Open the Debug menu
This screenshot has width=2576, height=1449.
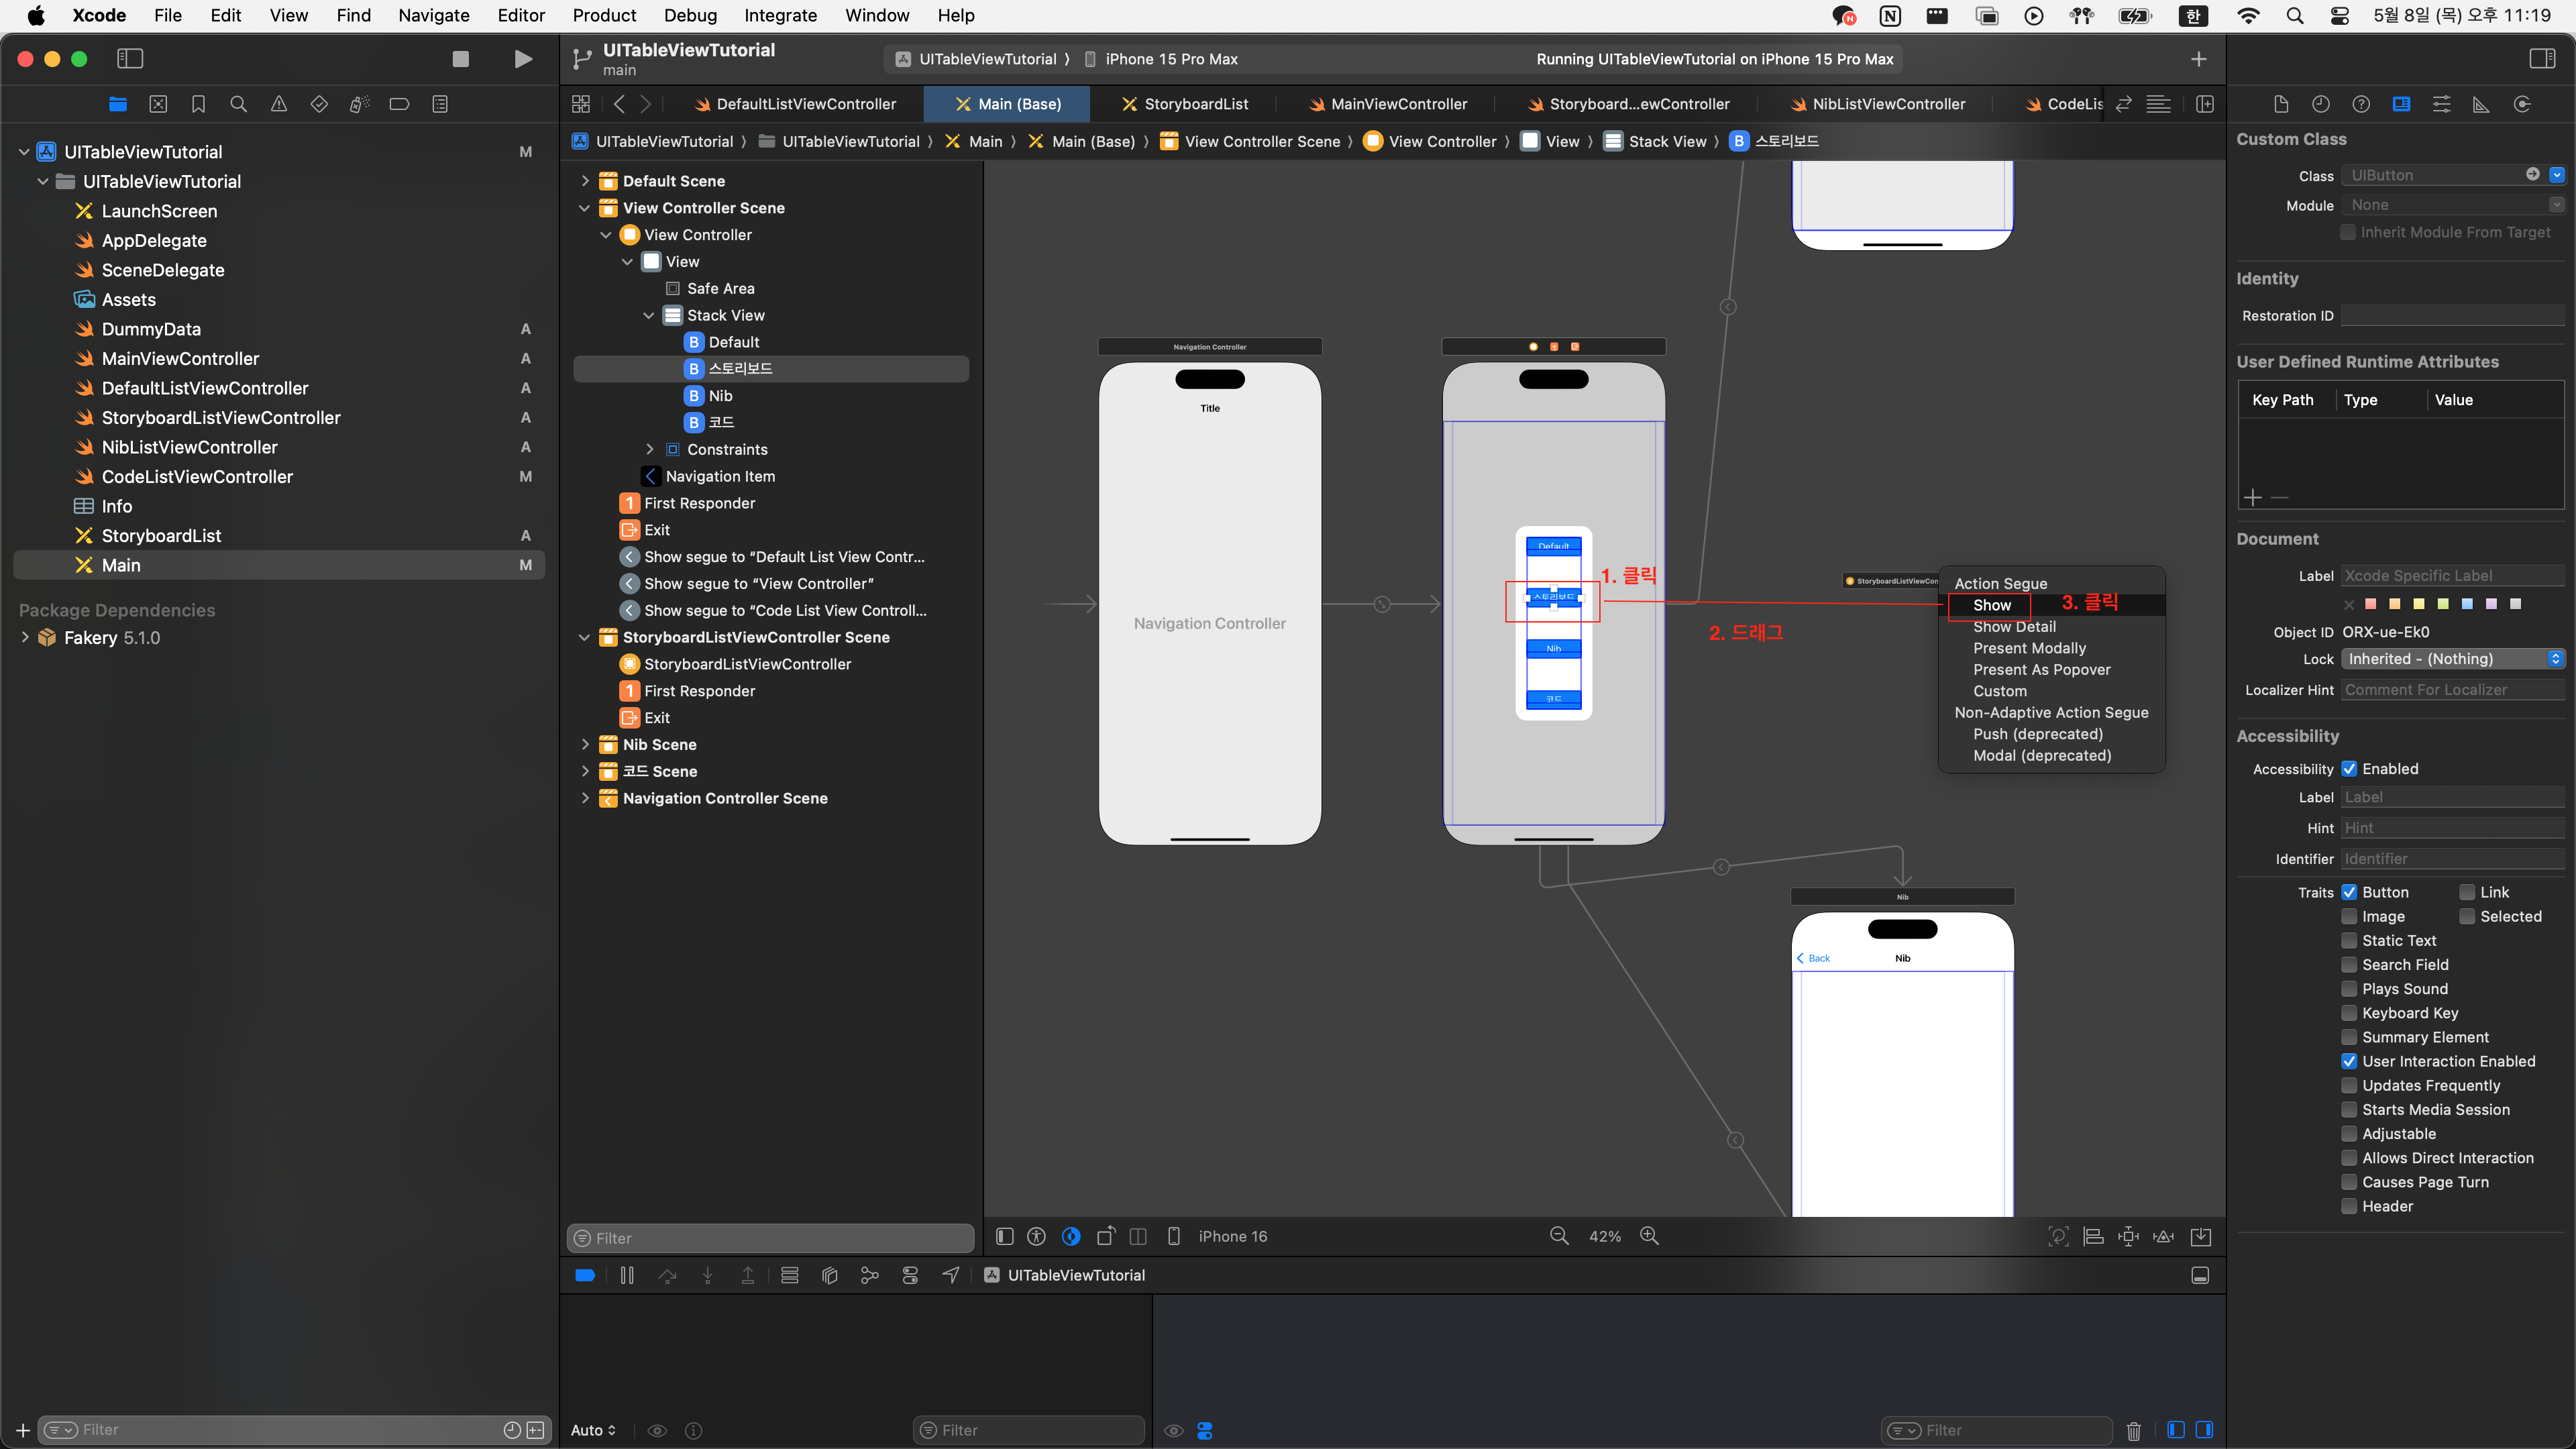[690, 15]
